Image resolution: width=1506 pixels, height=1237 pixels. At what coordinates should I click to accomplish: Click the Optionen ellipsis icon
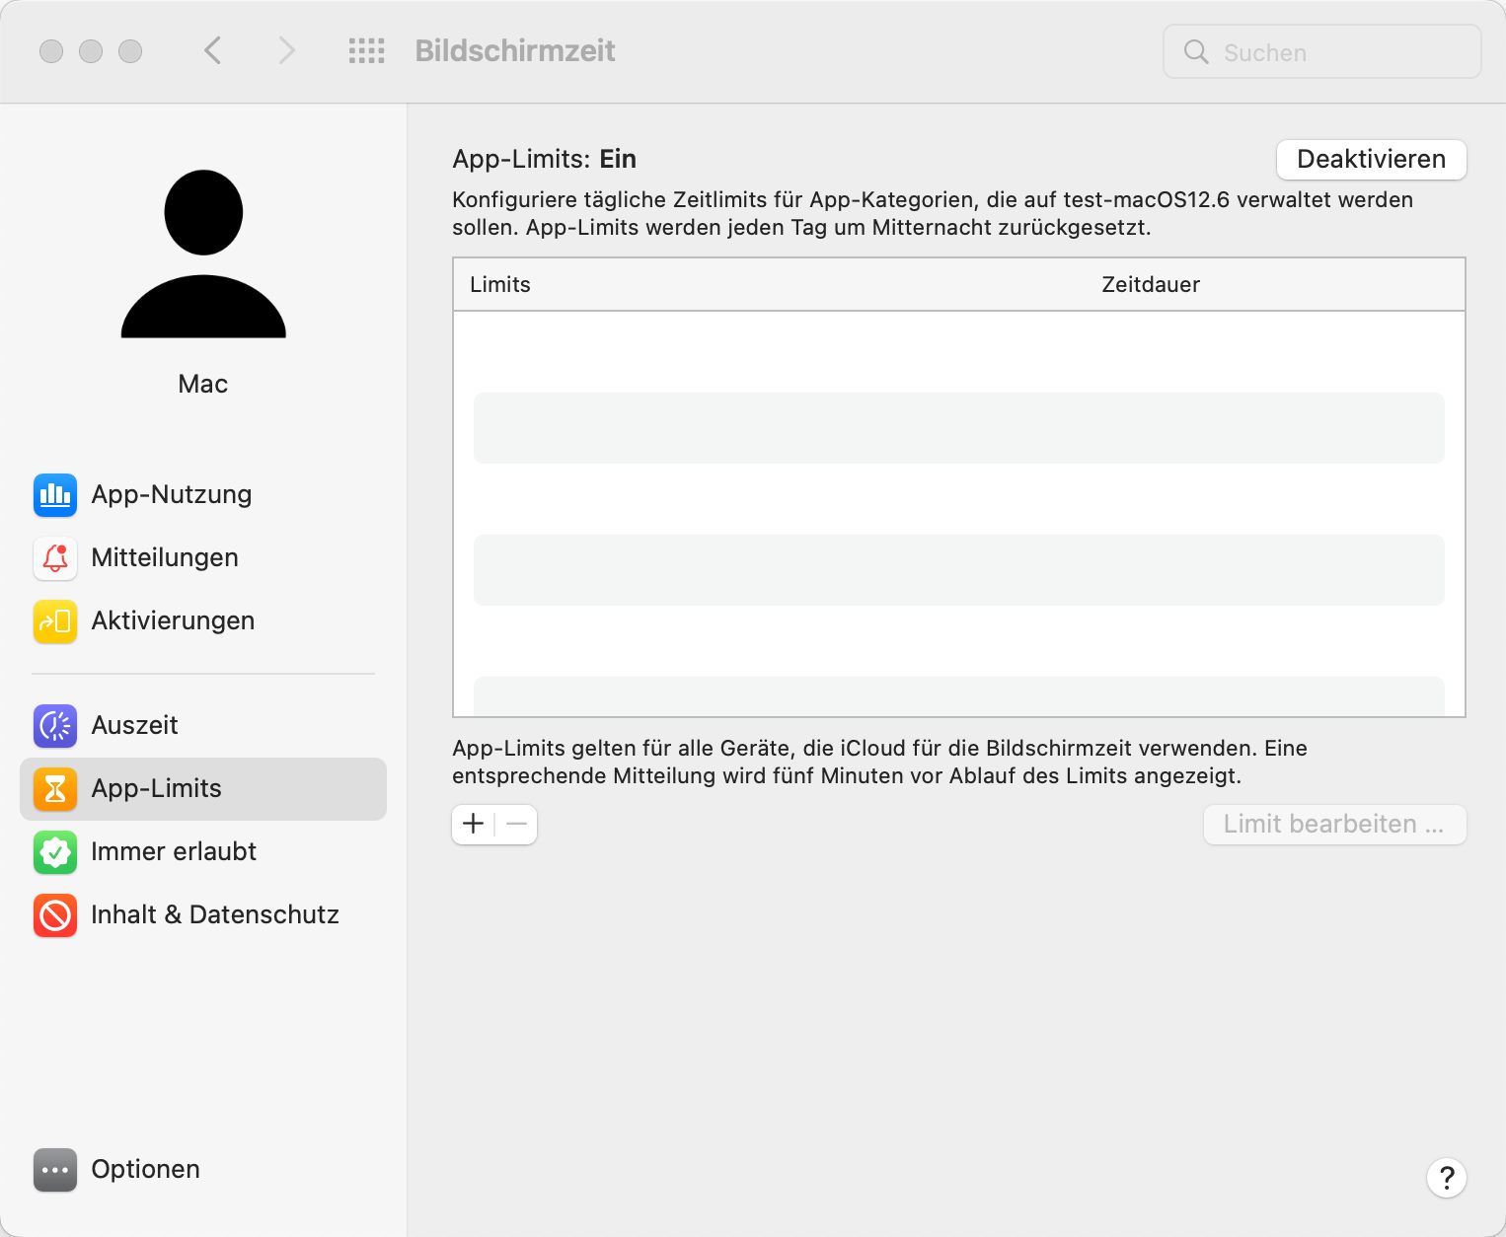coord(55,1170)
